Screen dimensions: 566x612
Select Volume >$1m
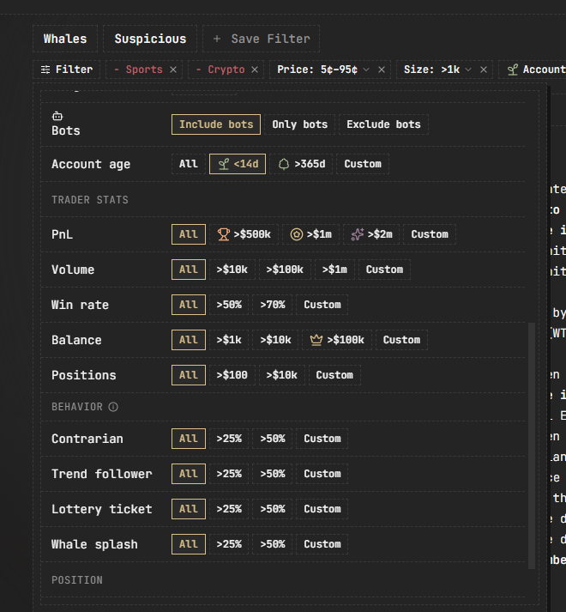334,270
